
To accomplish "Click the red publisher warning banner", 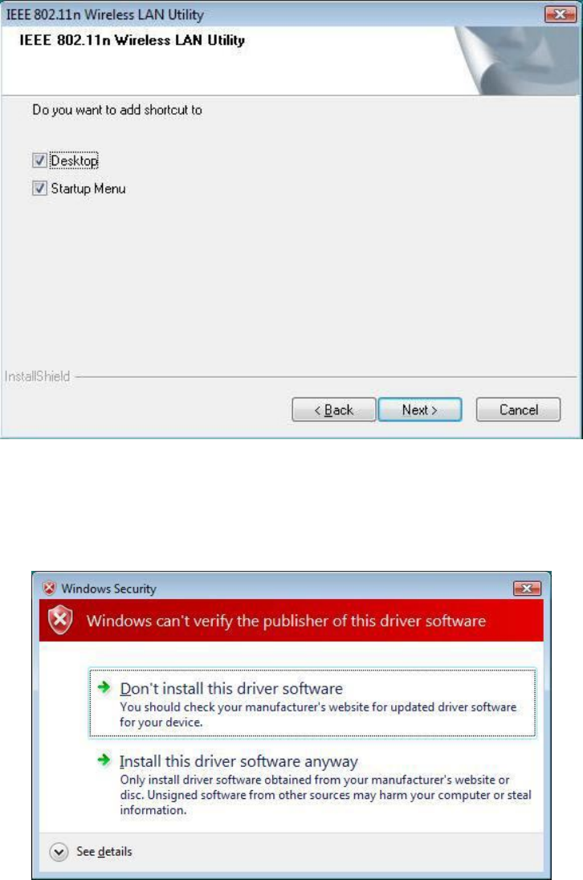I will pyautogui.click(x=291, y=621).
